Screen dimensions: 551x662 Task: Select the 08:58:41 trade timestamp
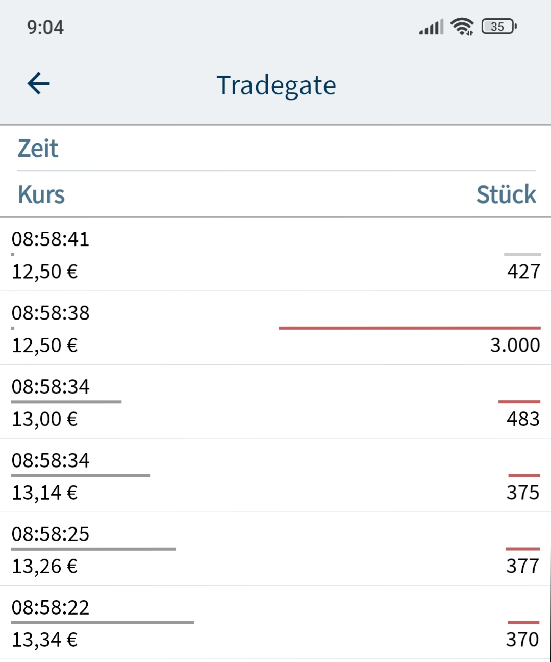click(x=51, y=239)
